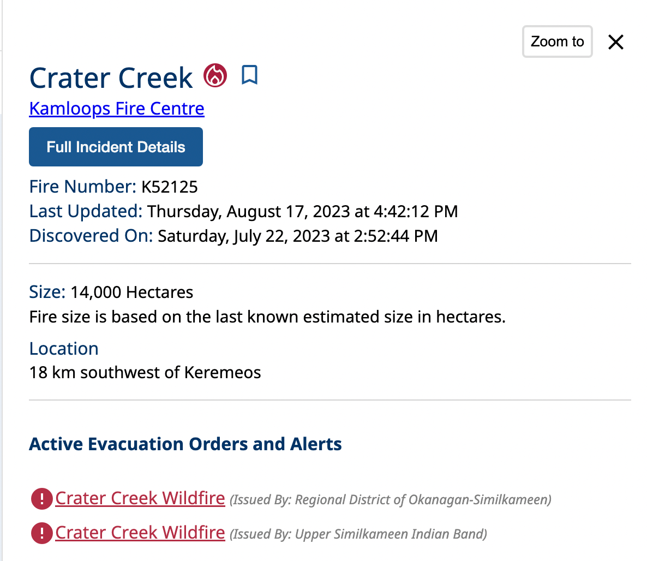Open Full Incident Details
This screenshot has height=561, width=647.
pos(116,147)
